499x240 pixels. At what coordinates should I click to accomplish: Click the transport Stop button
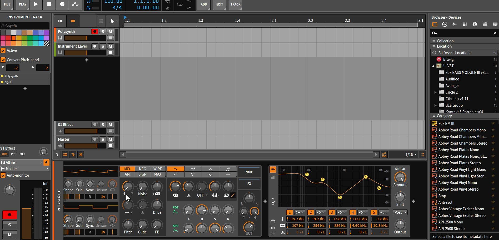(x=49, y=4)
